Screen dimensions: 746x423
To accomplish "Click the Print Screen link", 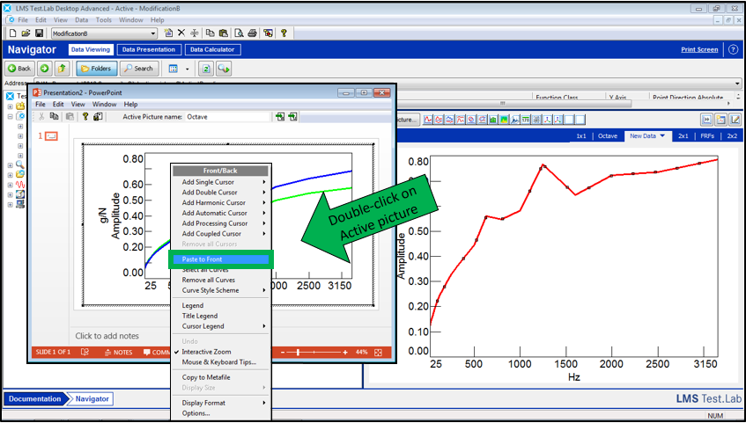I will 699,49.
